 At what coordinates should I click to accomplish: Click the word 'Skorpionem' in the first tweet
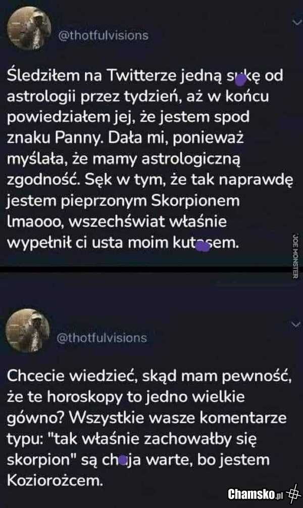point(195,201)
